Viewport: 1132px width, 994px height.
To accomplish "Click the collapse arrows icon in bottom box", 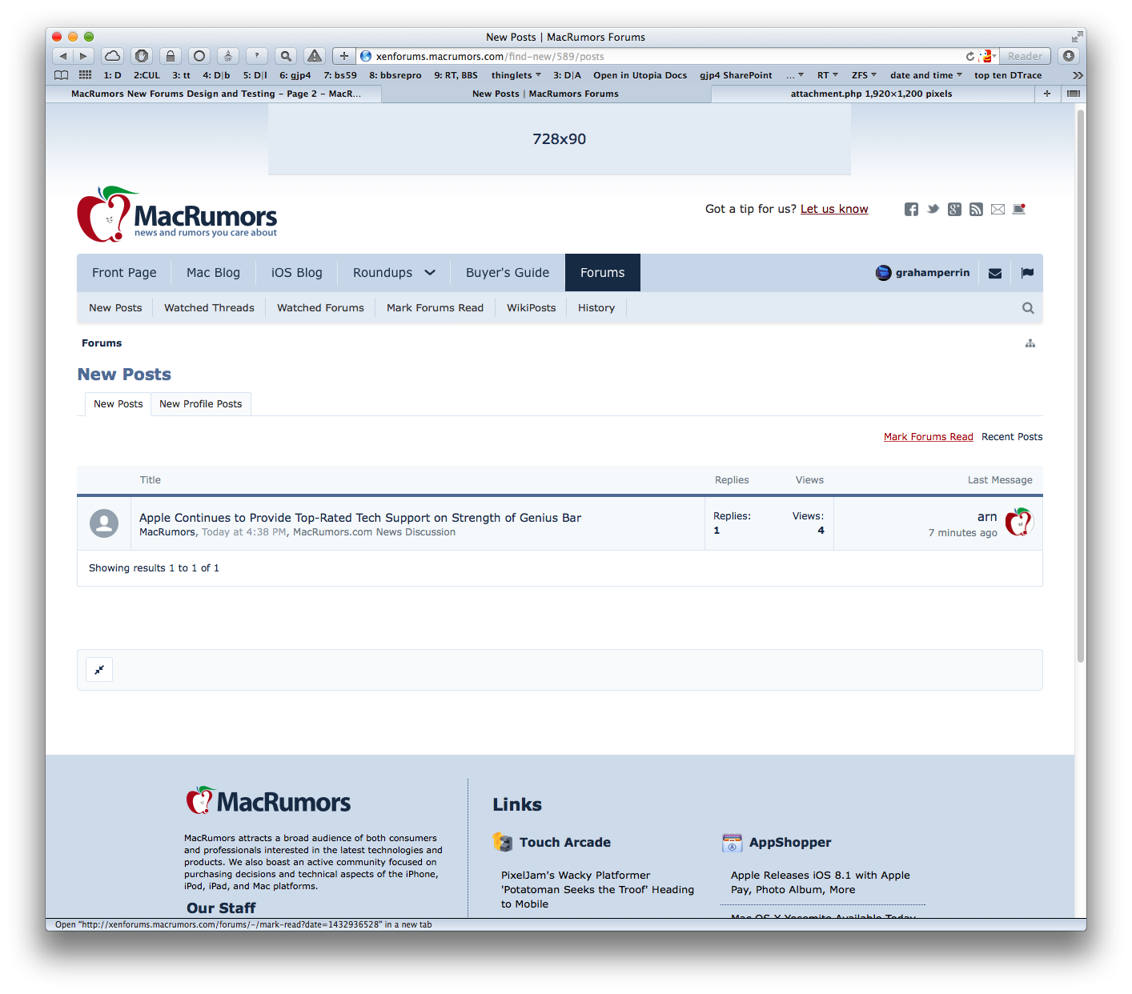I will [99, 670].
